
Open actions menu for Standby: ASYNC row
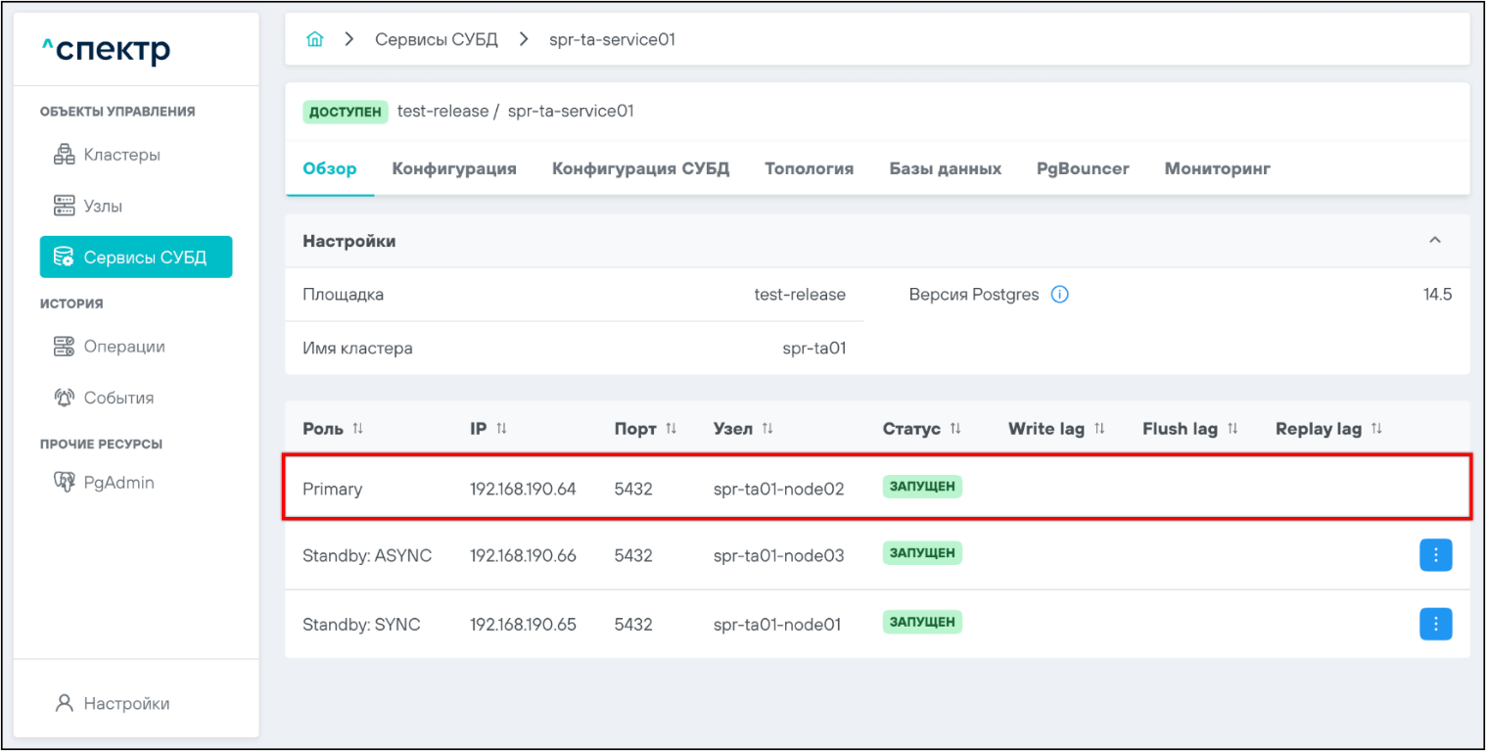(x=1435, y=555)
